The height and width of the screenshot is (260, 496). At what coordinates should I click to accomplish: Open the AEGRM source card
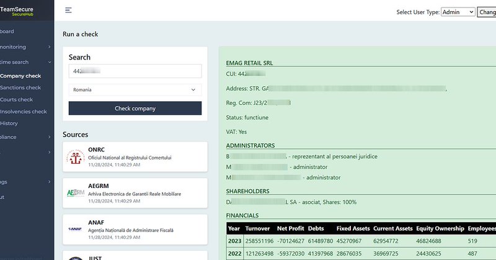pyautogui.click(x=135, y=193)
